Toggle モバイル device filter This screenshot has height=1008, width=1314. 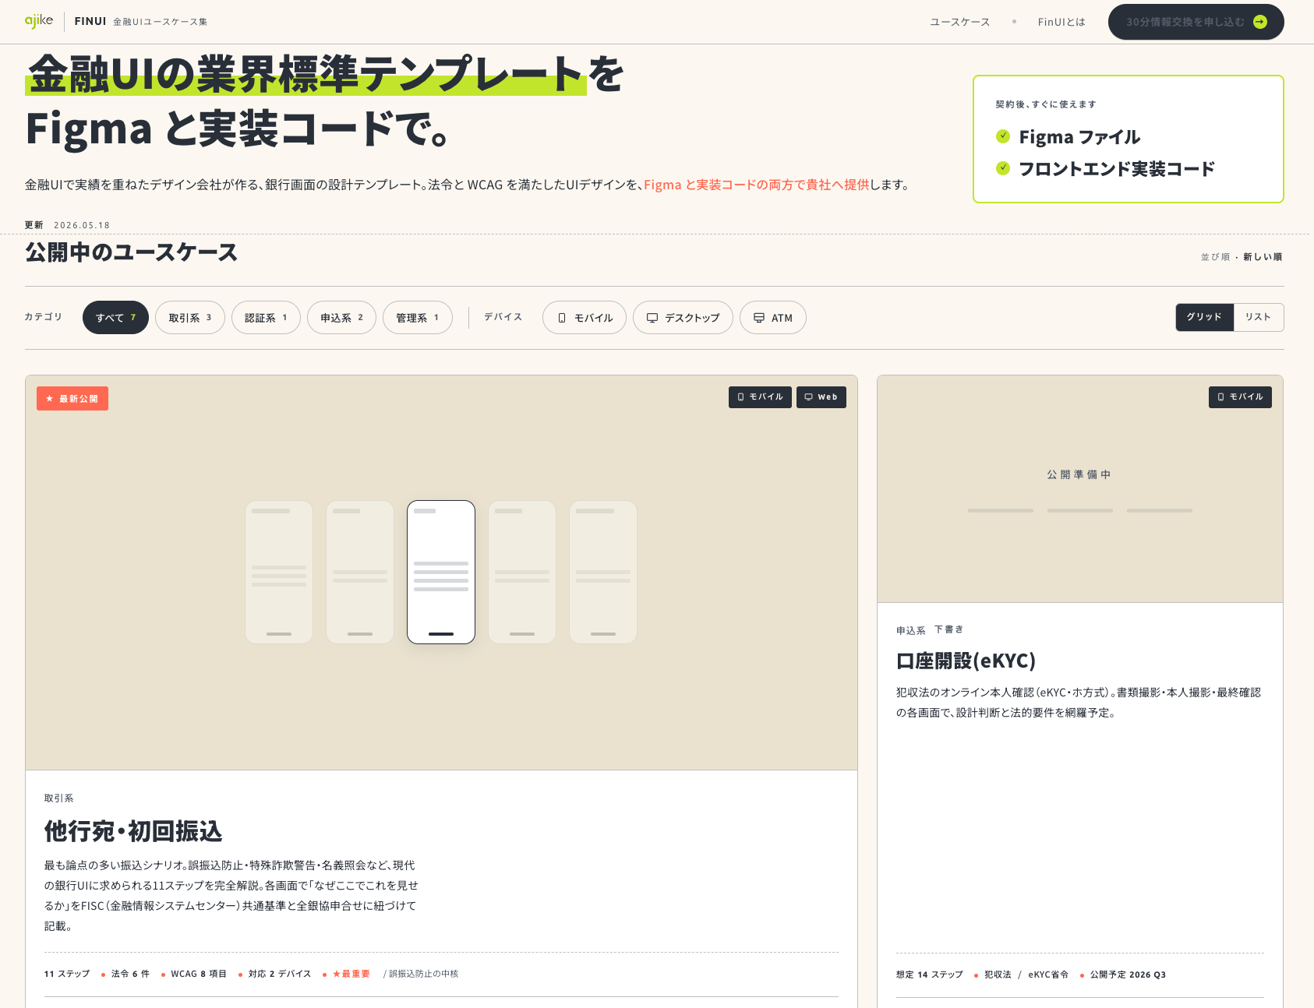pos(585,318)
